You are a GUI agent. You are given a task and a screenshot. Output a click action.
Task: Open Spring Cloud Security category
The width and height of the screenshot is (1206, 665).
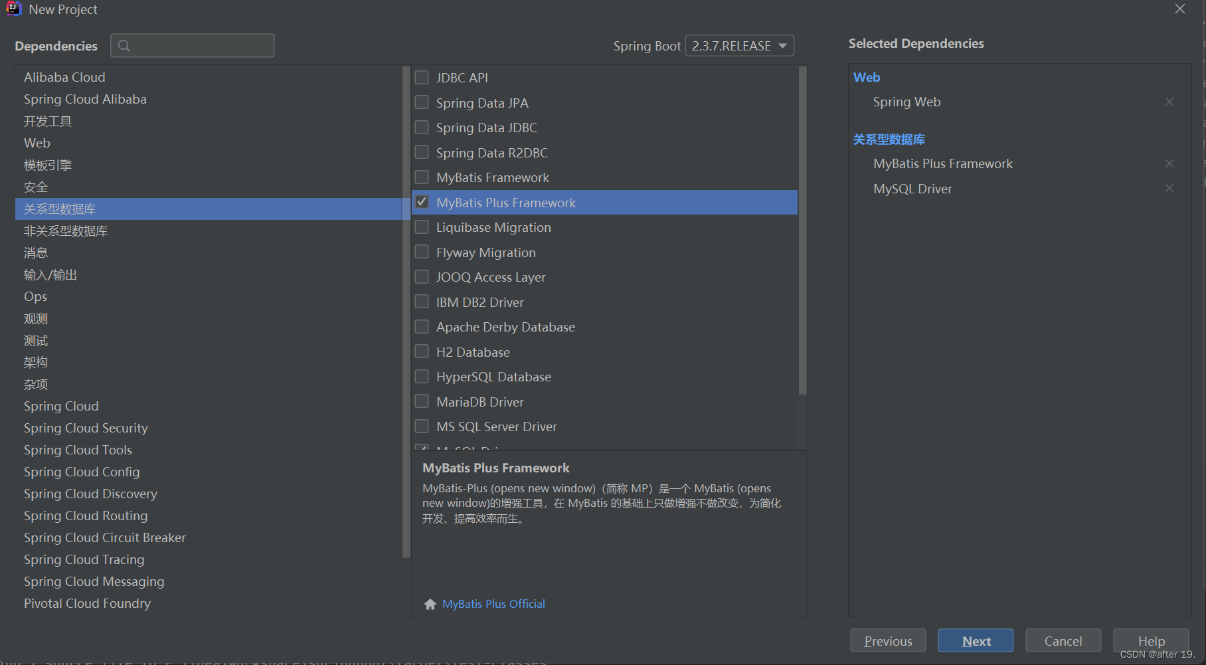[209, 428]
